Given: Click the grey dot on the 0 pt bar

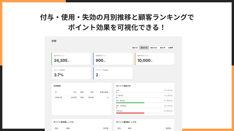Looking at the screenshot, I should click(116, 92).
